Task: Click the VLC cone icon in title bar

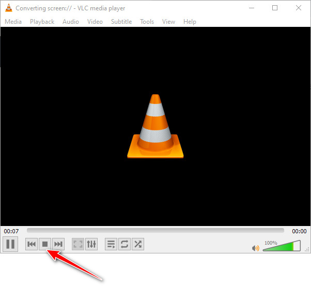Action: pos(9,8)
